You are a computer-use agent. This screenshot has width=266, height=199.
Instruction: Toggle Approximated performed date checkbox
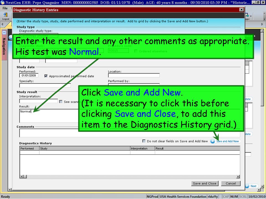[46, 76]
